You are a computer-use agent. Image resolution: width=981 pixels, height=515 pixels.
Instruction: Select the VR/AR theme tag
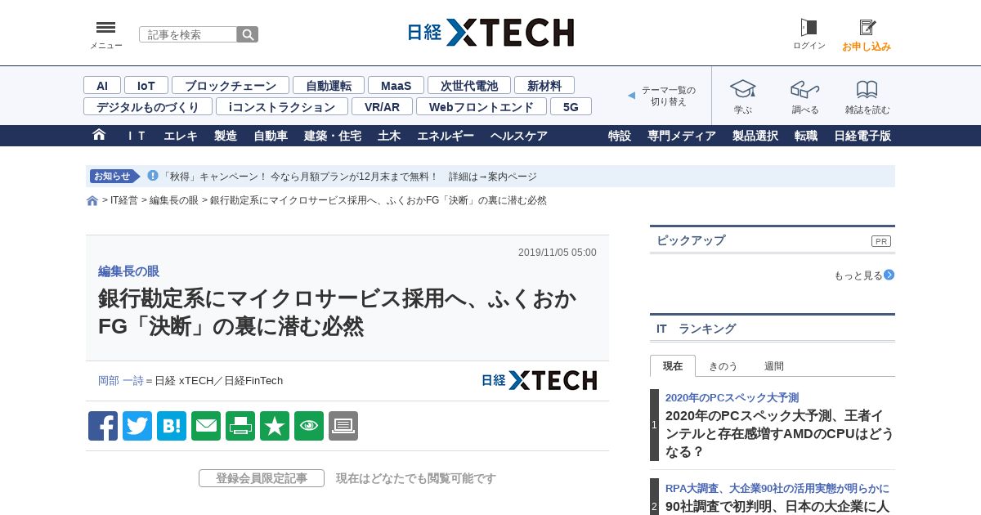point(382,106)
